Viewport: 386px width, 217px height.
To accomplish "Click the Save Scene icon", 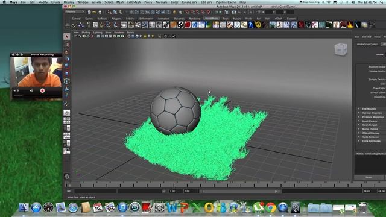I will 100,12.
